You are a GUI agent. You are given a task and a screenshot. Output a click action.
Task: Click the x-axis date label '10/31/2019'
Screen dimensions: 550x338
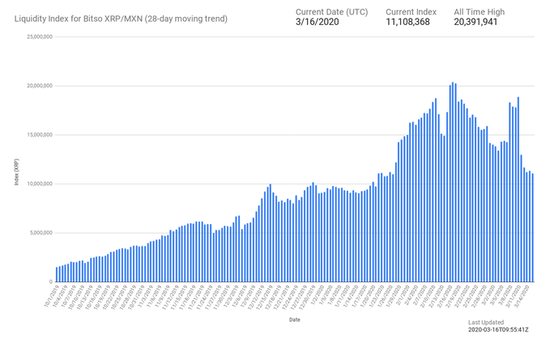pos(135,297)
